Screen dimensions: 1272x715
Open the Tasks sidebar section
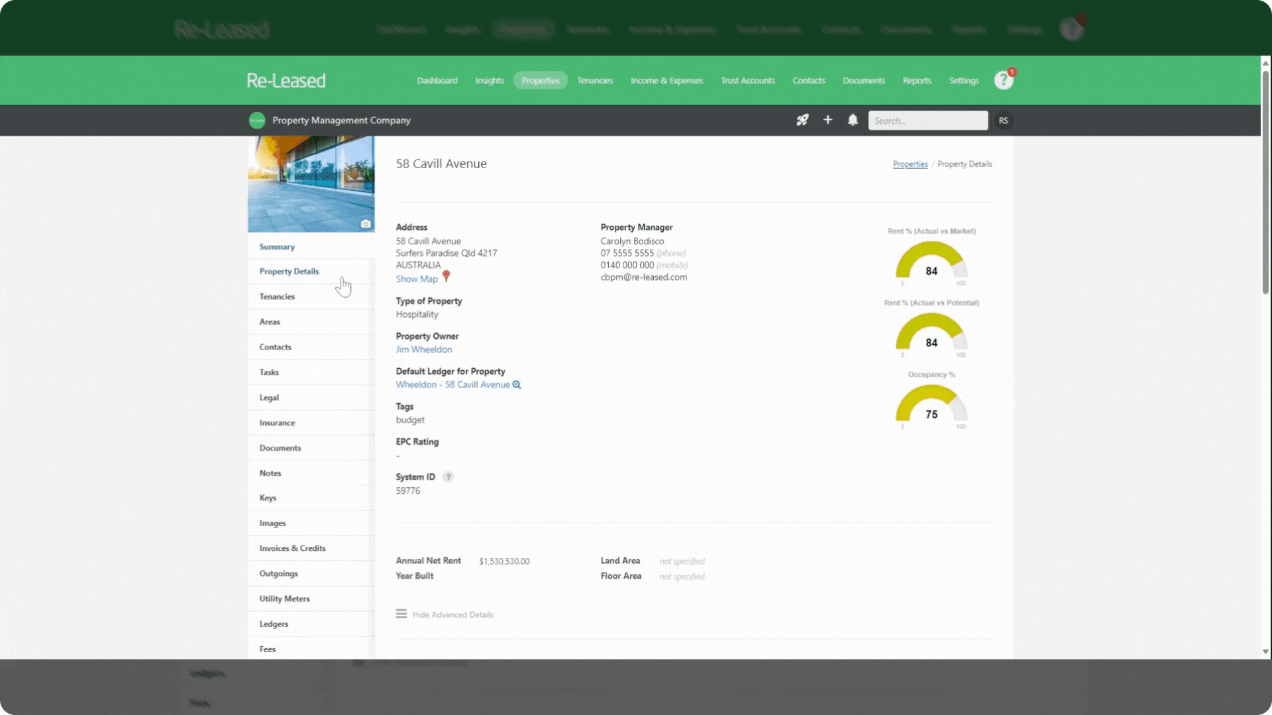click(311, 372)
